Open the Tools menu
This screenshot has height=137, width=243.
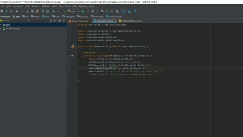[68, 6]
